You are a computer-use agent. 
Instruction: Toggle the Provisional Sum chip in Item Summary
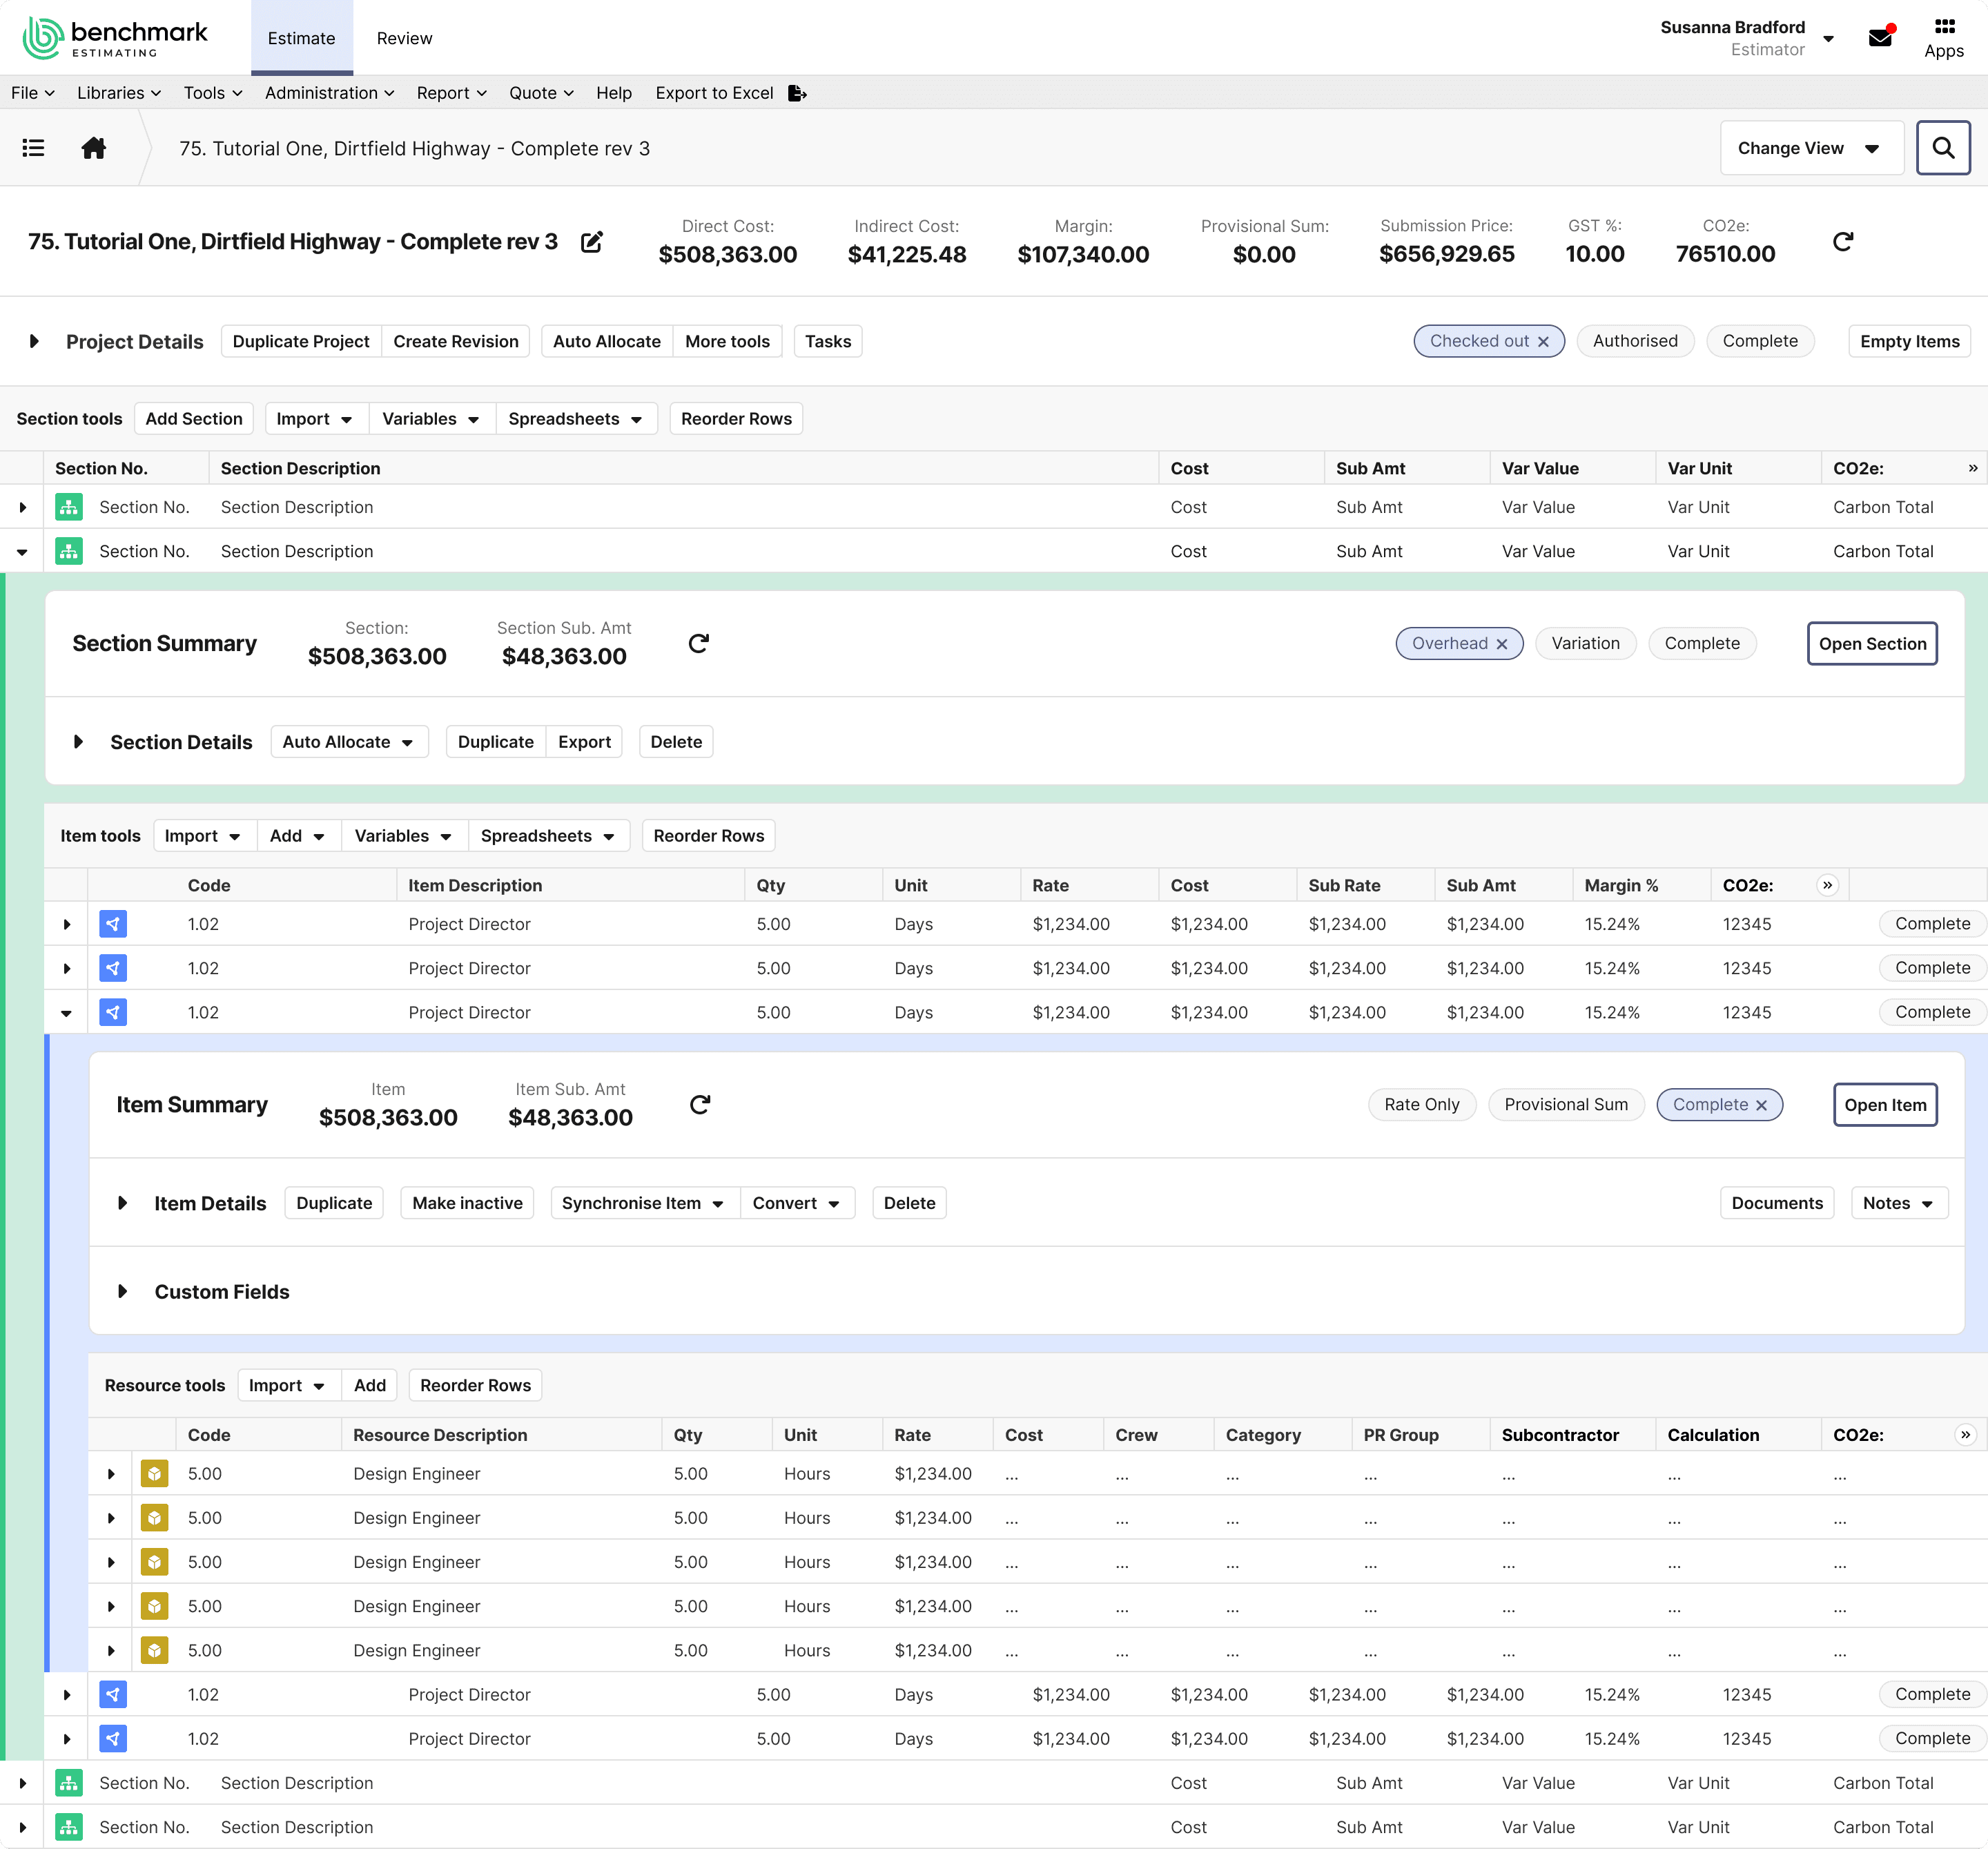(x=1565, y=1104)
